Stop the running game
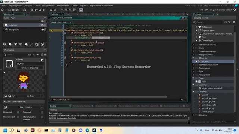 pyautogui.click(x=40, y=10)
